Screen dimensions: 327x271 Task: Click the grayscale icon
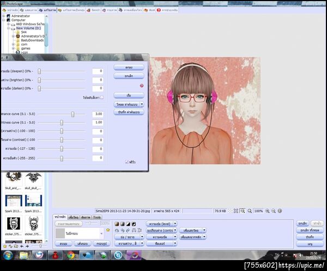[123, 224]
